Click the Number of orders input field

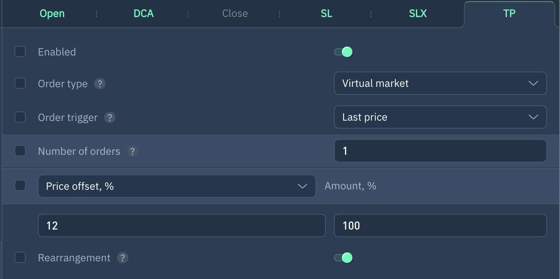click(440, 151)
